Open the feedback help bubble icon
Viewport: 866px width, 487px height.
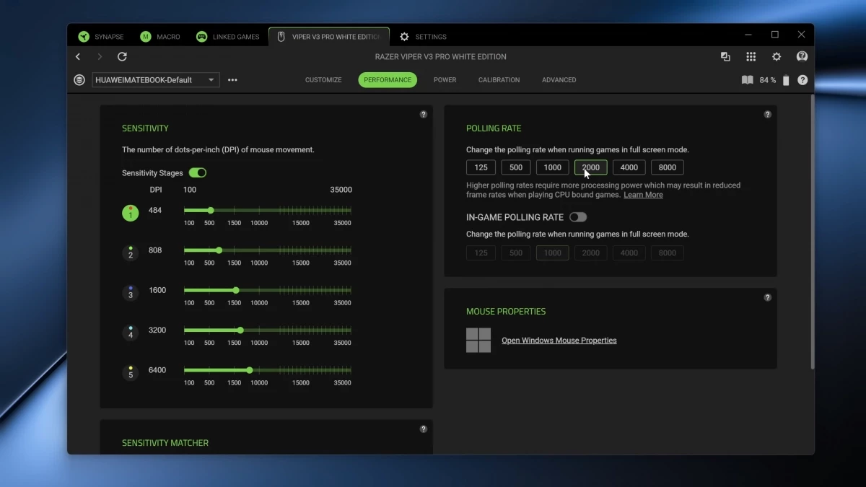coord(802,56)
